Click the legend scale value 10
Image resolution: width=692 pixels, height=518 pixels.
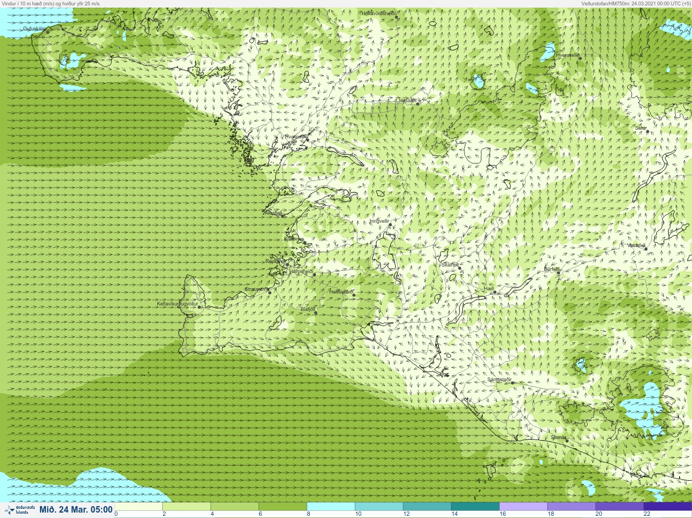coord(358,514)
